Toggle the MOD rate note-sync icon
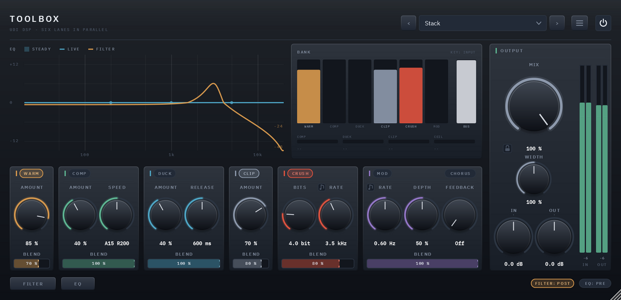Image resolution: width=621 pixels, height=300 pixels. point(371,187)
